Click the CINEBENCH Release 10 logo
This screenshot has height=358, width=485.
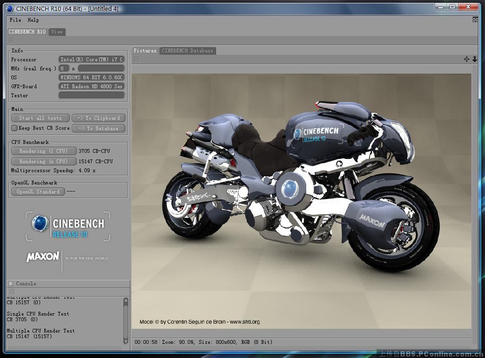68,226
